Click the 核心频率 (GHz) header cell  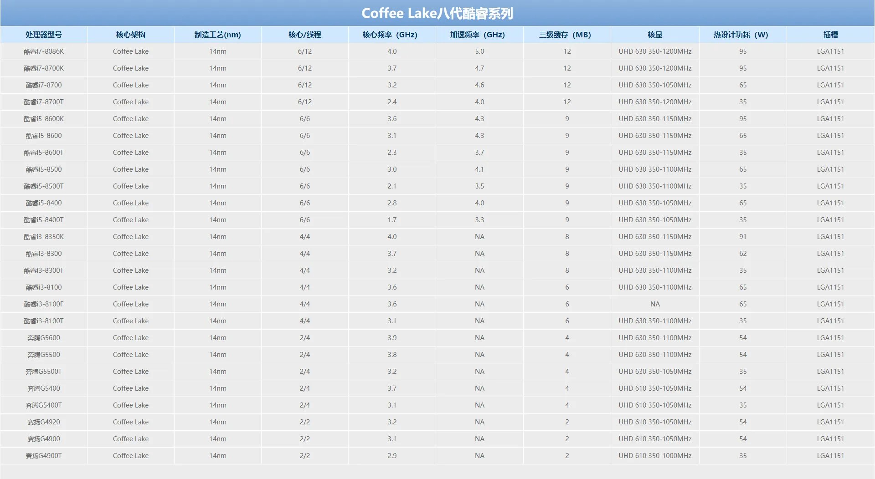pos(390,35)
